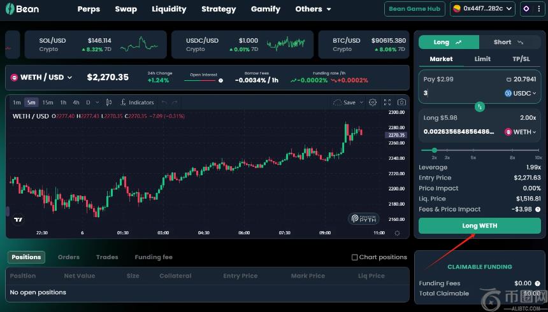This screenshot has height=312, width=548.
Task: Click the candlestick chart style icon
Action: coord(109,103)
